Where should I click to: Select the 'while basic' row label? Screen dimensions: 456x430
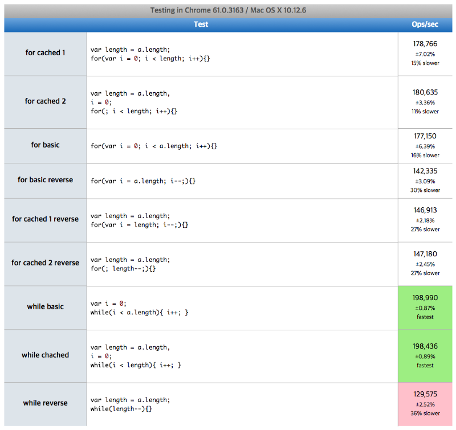(x=45, y=307)
